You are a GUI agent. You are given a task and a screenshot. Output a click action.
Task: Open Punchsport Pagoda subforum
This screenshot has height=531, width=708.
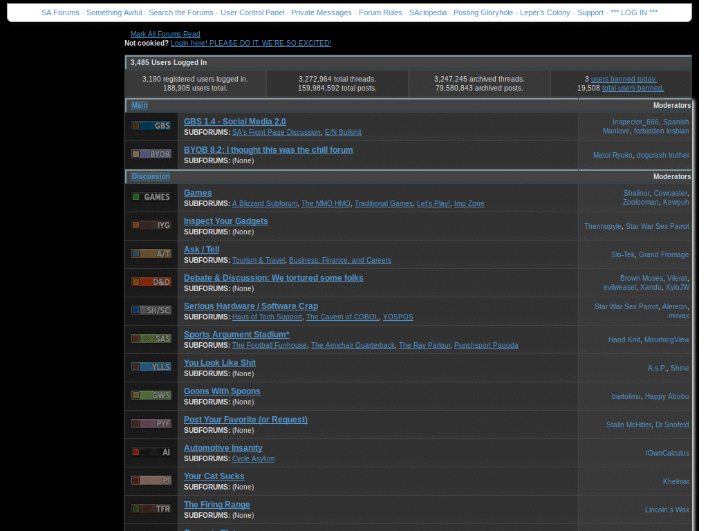[x=486, y=346]
